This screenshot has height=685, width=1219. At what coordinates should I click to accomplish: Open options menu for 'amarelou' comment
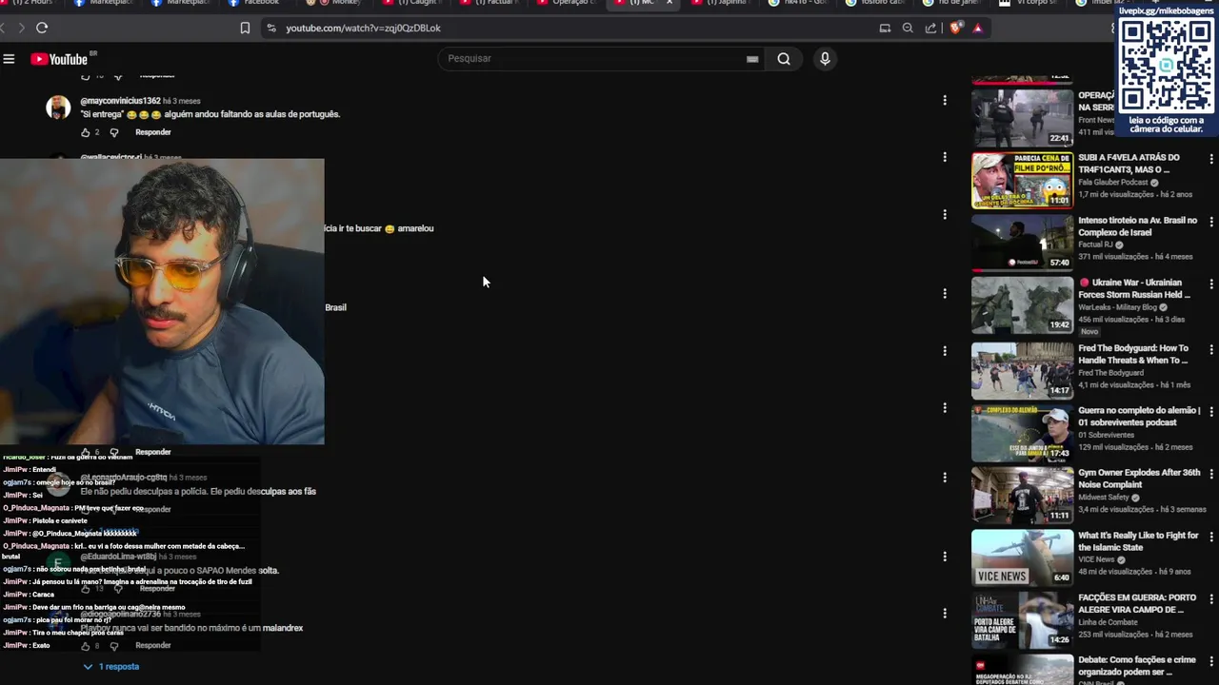(x=945, y=215)
